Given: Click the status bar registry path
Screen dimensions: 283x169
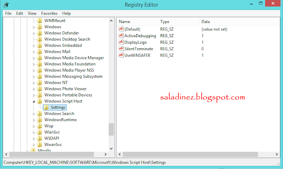Looking at the screenshot, I should [x=84, y=162].
